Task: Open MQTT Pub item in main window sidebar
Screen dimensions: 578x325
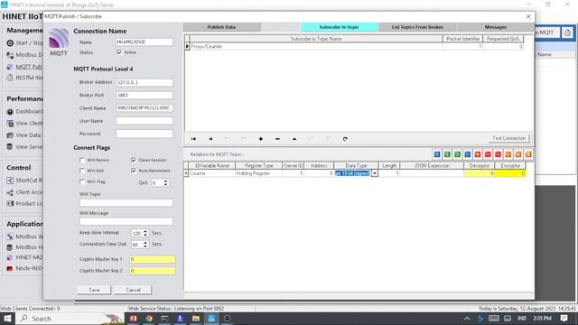Action: pos(24,67)
